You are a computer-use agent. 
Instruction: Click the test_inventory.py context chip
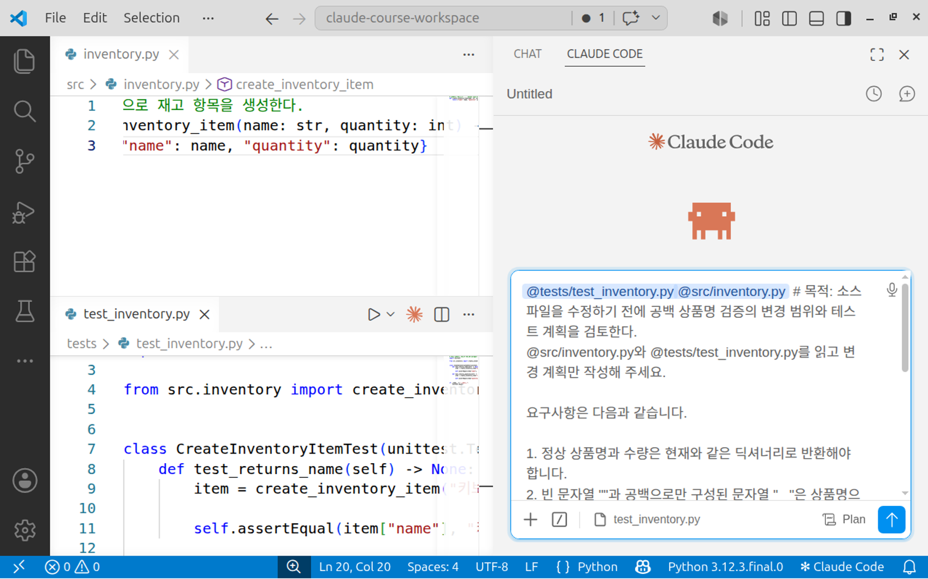[x=647, y=519]
